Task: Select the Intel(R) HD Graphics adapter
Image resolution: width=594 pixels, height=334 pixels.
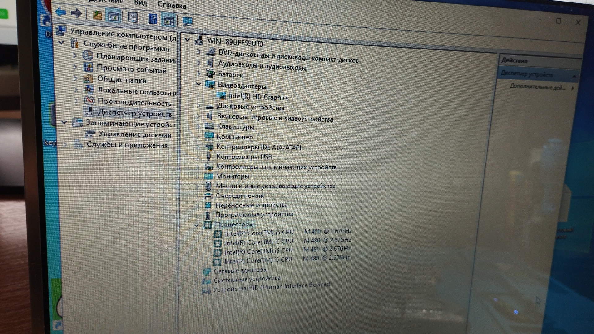Action: pos(258,97)
